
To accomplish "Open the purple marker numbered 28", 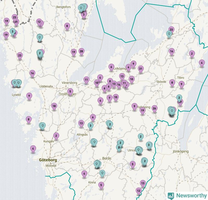I will (x=81, y=51).
